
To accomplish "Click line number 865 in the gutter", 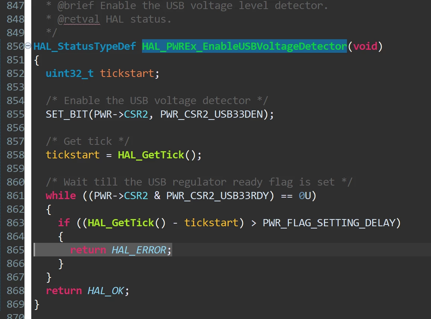I will coord(16,250).
